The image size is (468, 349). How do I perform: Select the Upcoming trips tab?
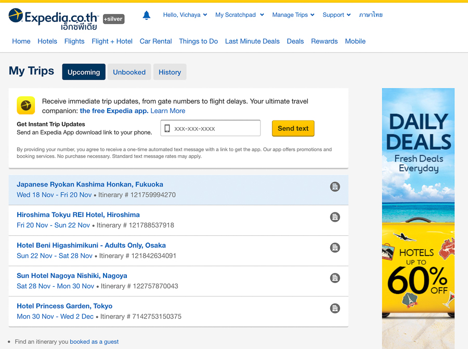84,72
